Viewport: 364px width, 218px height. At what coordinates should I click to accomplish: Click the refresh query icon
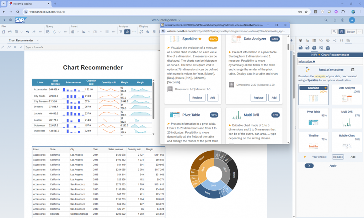coord(54,32)
